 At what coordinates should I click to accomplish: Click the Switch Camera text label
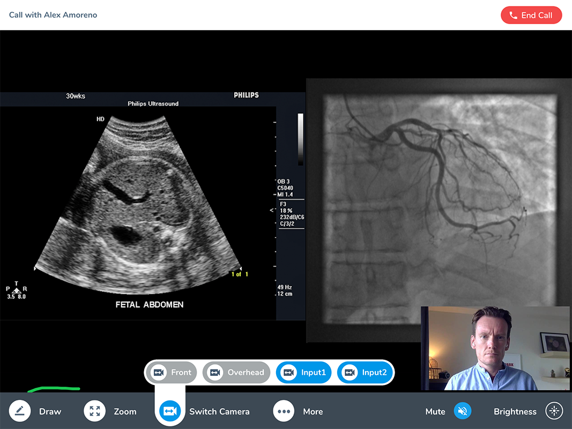tap(219, 412)
